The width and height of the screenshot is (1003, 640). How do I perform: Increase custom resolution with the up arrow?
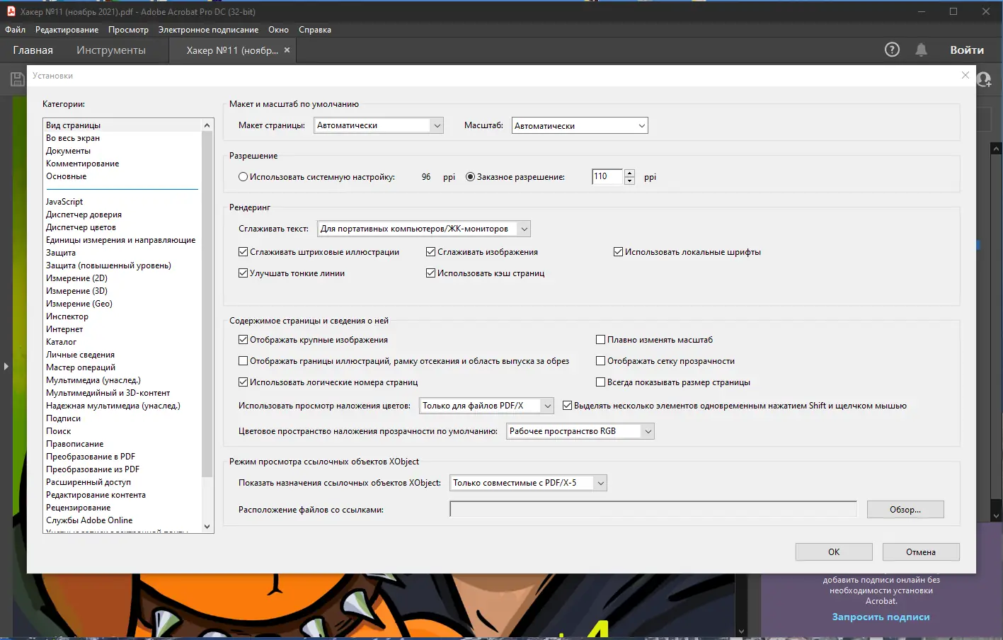coord(630,173)
